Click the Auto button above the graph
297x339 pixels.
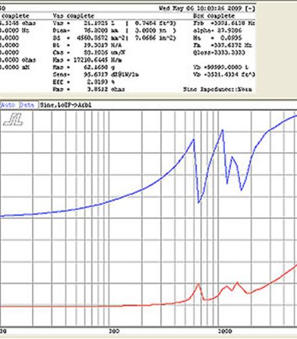tap(8, 105)
